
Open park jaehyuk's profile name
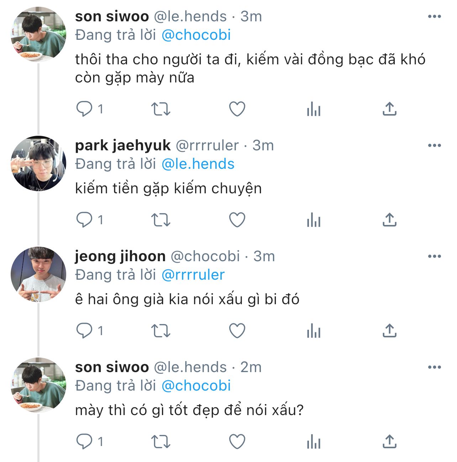point(123,145)
